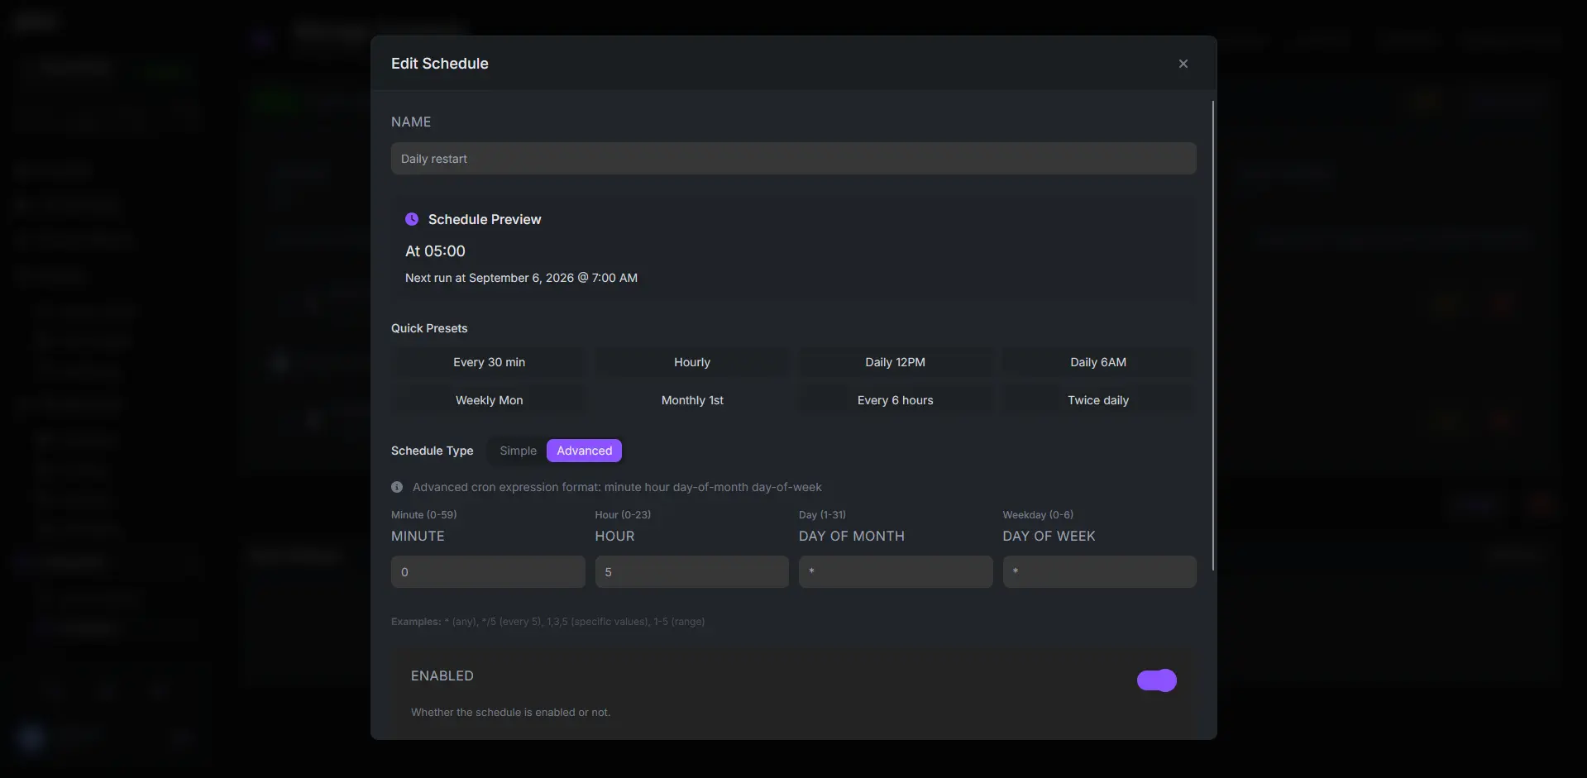Click the cron format info icon

[x=397, y=487]
